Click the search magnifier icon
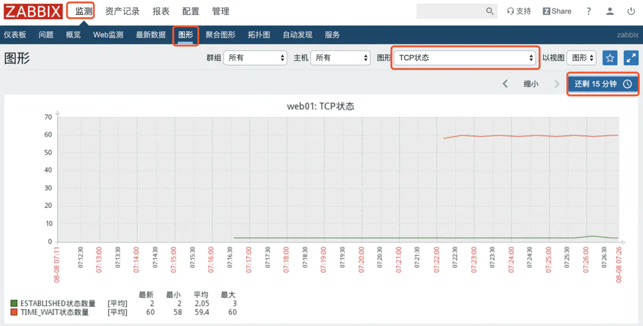 490,11
